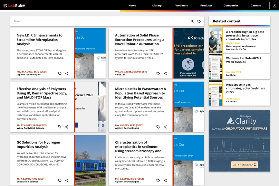This screenshot has height=186, width=279.
Task: Click date 'Mo, 8.5.2023, 21:30 (CEST)'
Action: click(x=130, y=179)
